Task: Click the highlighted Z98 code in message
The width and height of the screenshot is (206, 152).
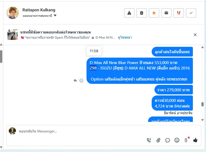Action: [x=93, y=68]
